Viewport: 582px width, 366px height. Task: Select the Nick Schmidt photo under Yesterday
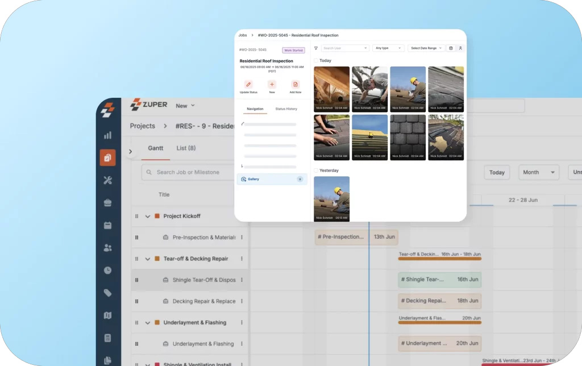tap(331, 198)
